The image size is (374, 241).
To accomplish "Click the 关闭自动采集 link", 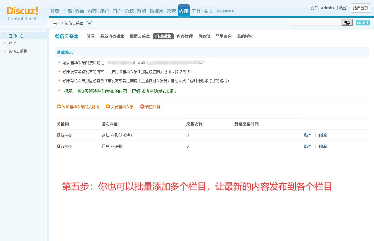I will [122, 107].
